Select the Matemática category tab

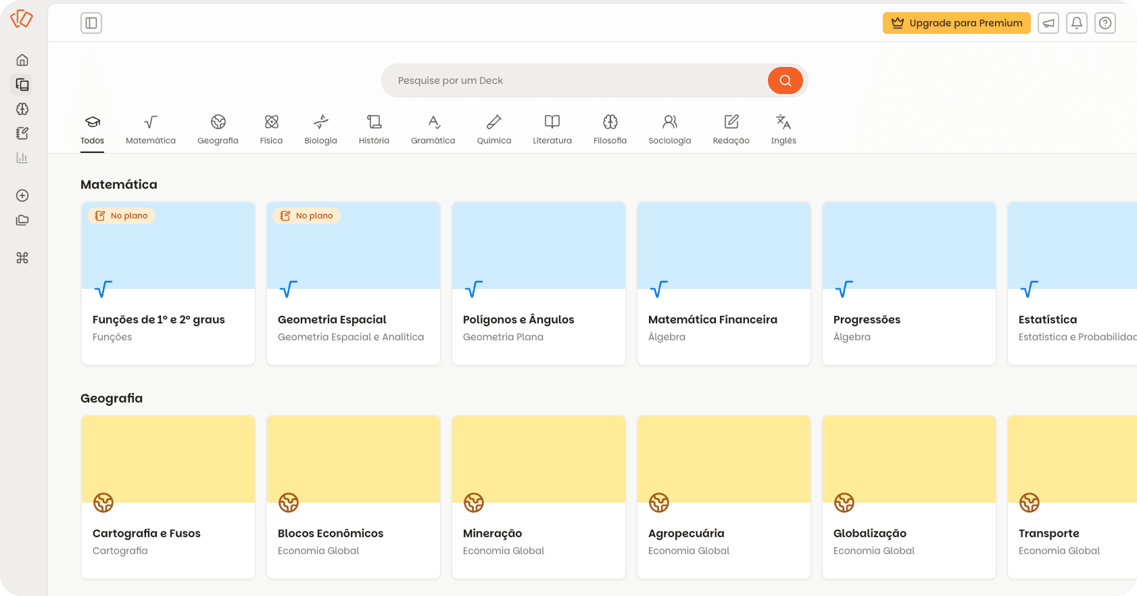pyautogui.click(x=151, y=130)
